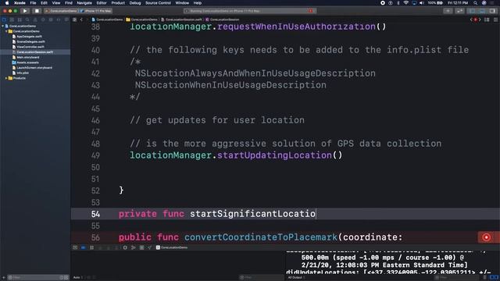Click the Wi-Fi status icon
The image size is (500, 281).
pyautogui.click(x=406, y=3)
